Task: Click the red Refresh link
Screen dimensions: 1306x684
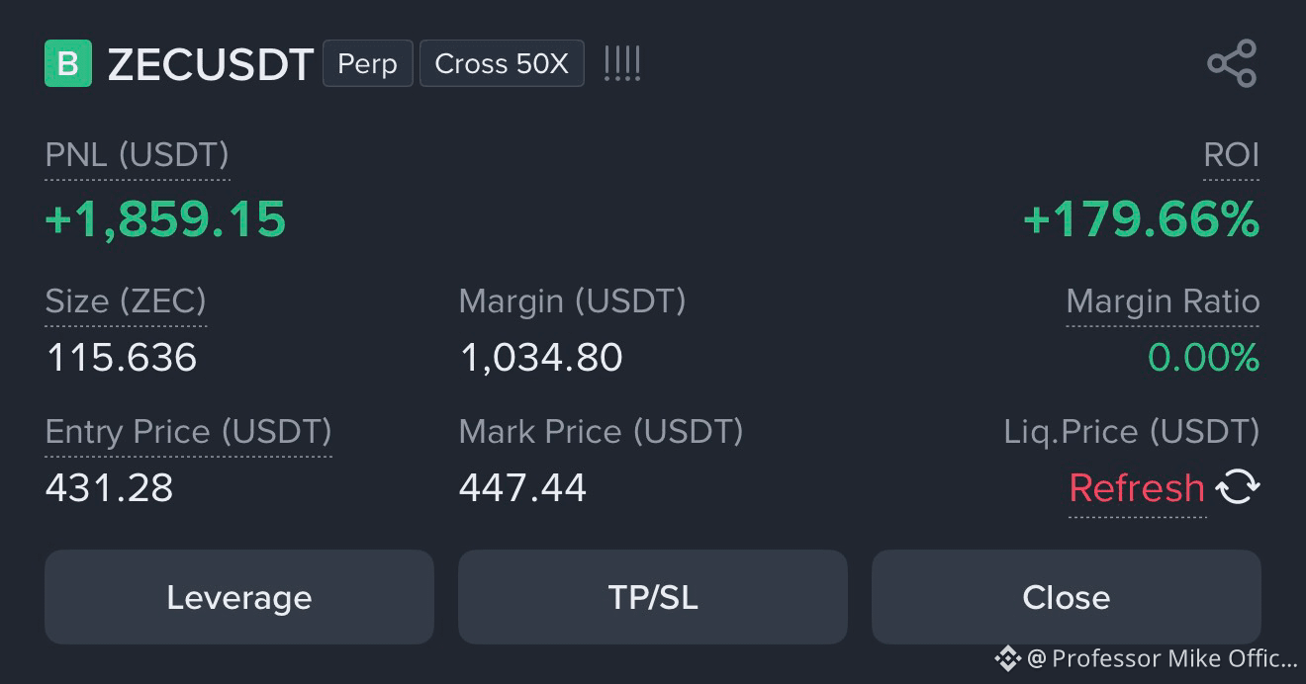Action: tap(1137, 488)
